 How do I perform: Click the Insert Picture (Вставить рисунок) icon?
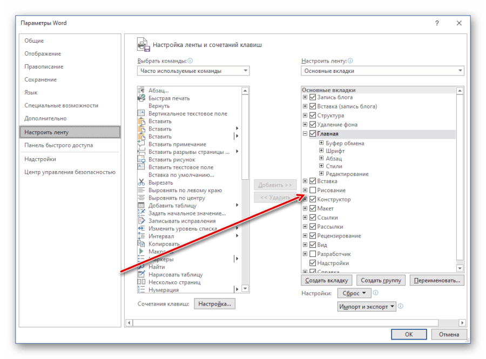pyautogui.click(x=141, y=160)
